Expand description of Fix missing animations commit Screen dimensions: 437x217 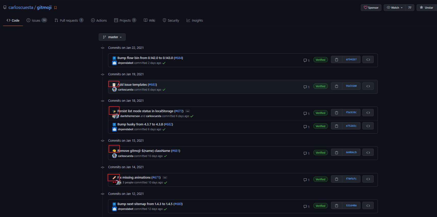pyautogui.click(x=165, y=178)
